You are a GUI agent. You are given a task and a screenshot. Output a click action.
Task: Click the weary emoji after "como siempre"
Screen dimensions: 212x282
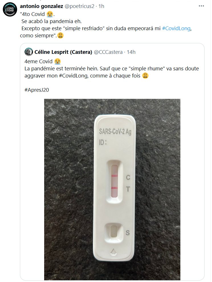[60, 36]
